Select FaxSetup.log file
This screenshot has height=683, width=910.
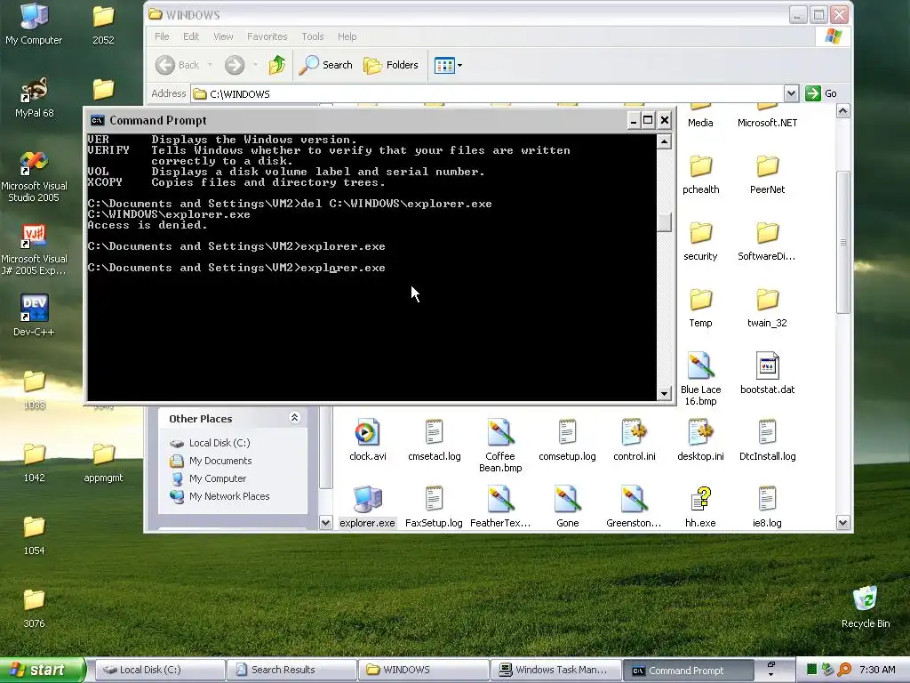pos(434,506)
